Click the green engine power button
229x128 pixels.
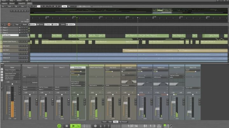59,126
